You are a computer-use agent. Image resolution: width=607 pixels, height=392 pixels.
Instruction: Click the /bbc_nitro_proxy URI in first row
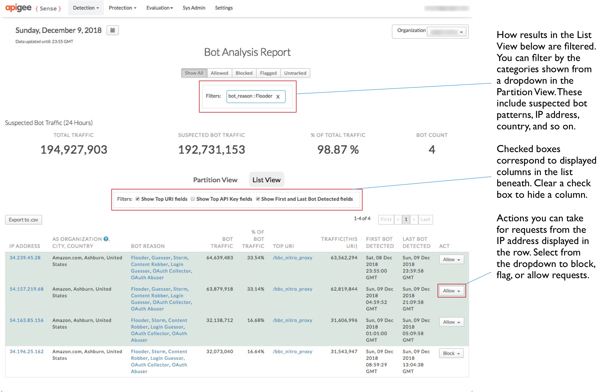(292, 258)
